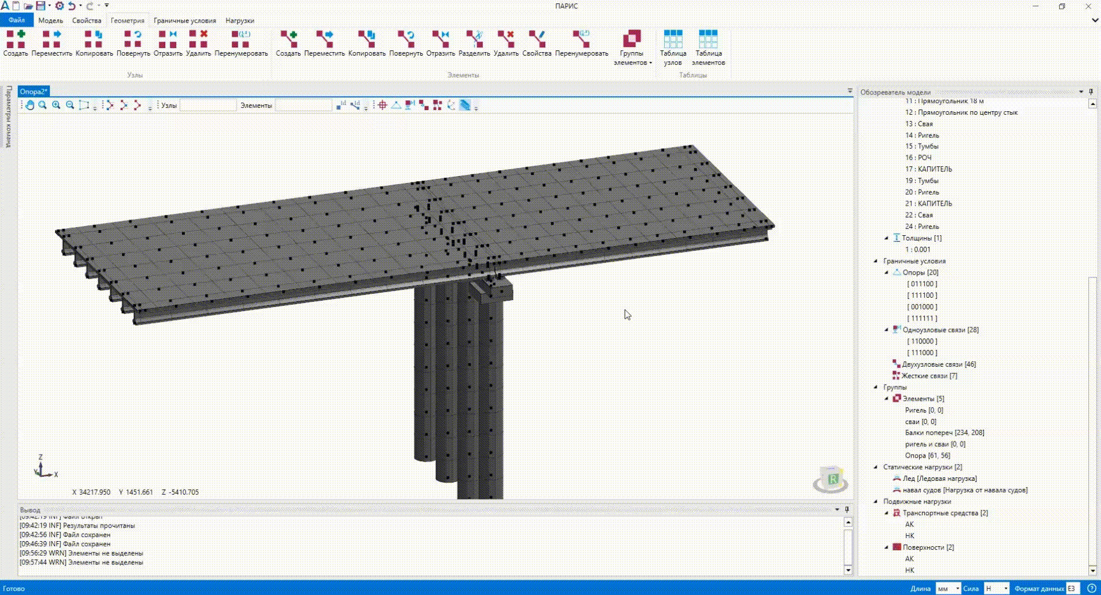Viewport: 1101px width, 595px height.
Task: Open the Длина units combo box
Action: 948,589
